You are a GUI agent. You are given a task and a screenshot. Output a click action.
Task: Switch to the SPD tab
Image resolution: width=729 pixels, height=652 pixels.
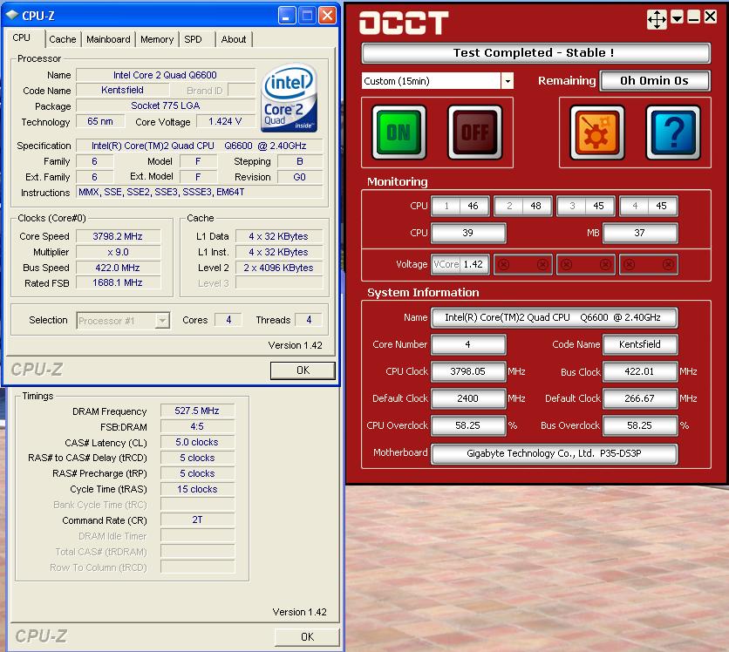[x=193, y=39]
